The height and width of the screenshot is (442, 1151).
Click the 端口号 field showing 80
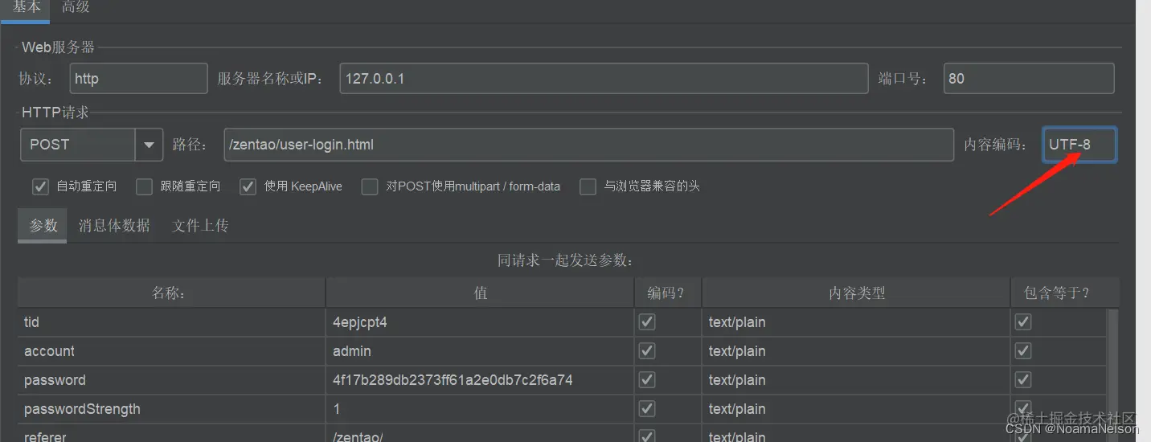(1029, 79)
